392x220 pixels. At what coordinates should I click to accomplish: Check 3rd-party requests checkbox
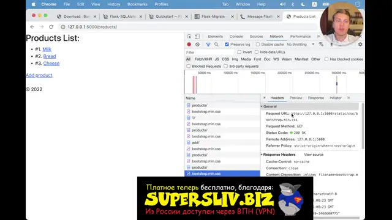click(226, 67)
